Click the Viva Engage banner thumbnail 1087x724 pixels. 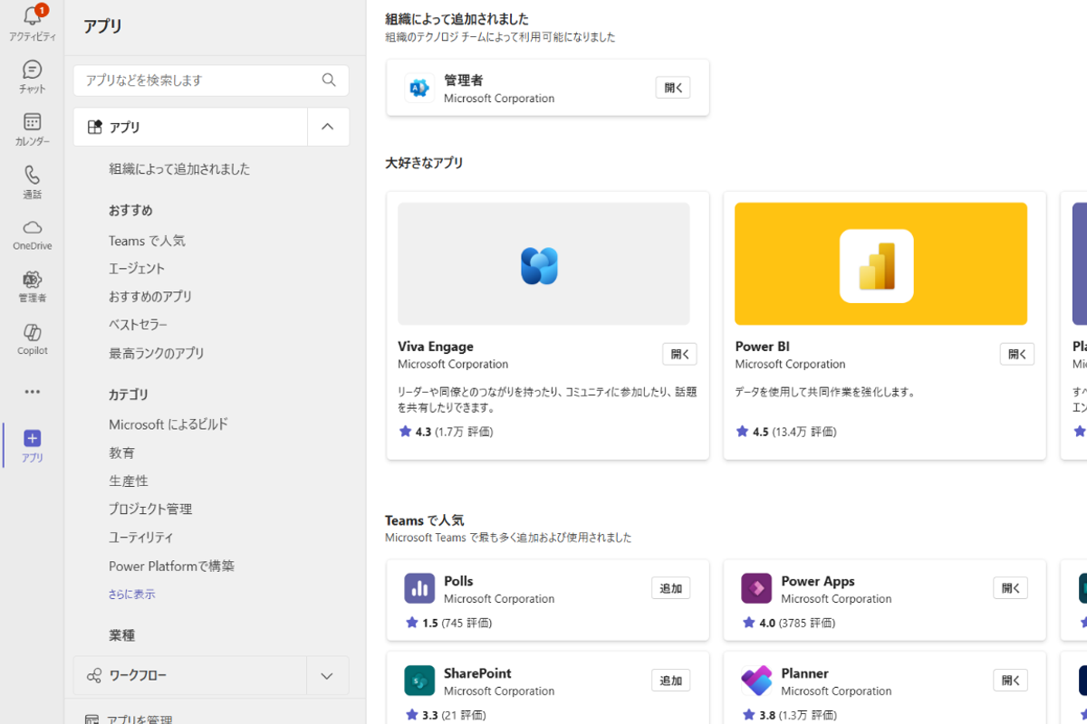point(543,263)
